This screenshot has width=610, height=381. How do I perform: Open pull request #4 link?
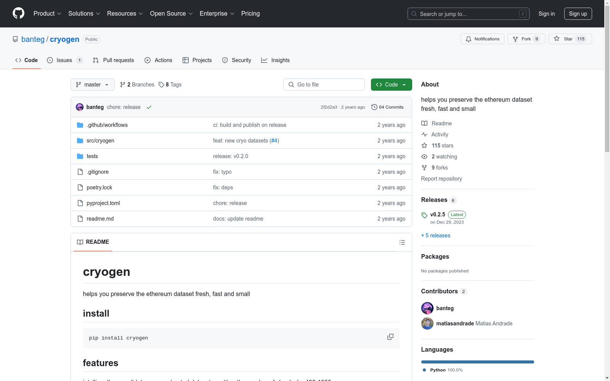(274, 141)
